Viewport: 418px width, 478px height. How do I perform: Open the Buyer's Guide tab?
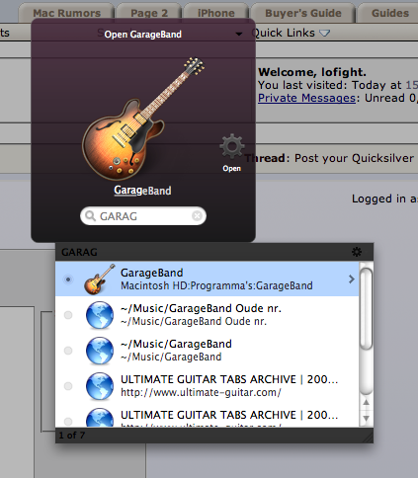click(303, 13)
